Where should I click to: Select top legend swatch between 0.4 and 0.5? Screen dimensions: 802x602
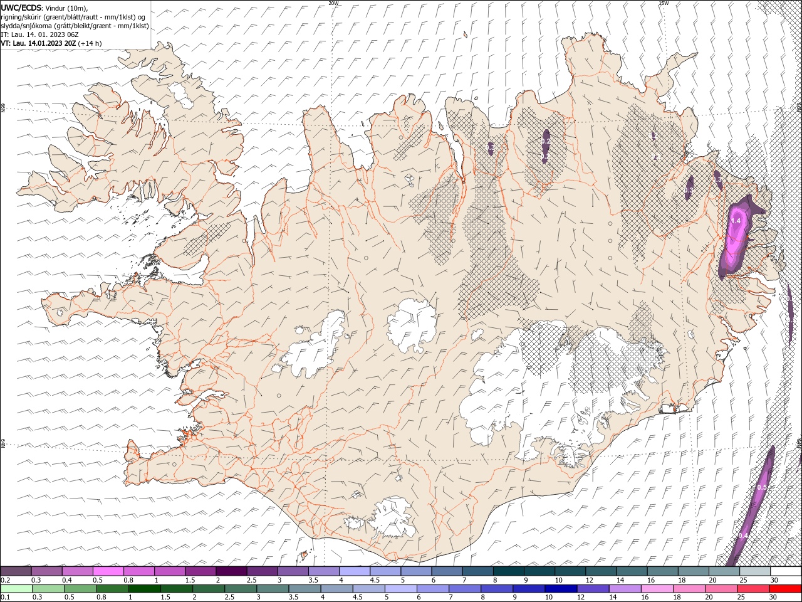click(77, 571)
